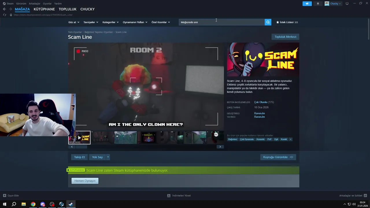
Task: Show hidden tray icons chevron
Action: click(345, 204)
